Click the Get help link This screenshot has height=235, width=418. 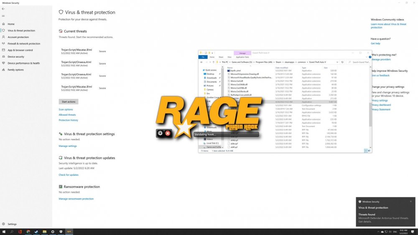(x=375, y=43)
